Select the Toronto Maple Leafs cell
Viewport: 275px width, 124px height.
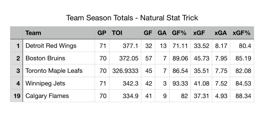pyautogui.click(x=54, y=71)
